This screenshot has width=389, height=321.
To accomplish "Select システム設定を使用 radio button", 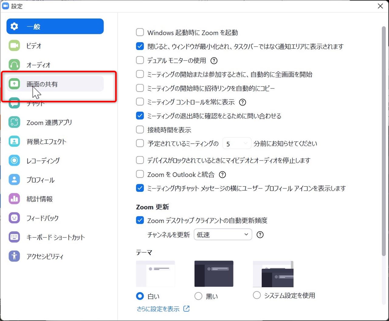I will pyautogui.click(x=257, y=295).
